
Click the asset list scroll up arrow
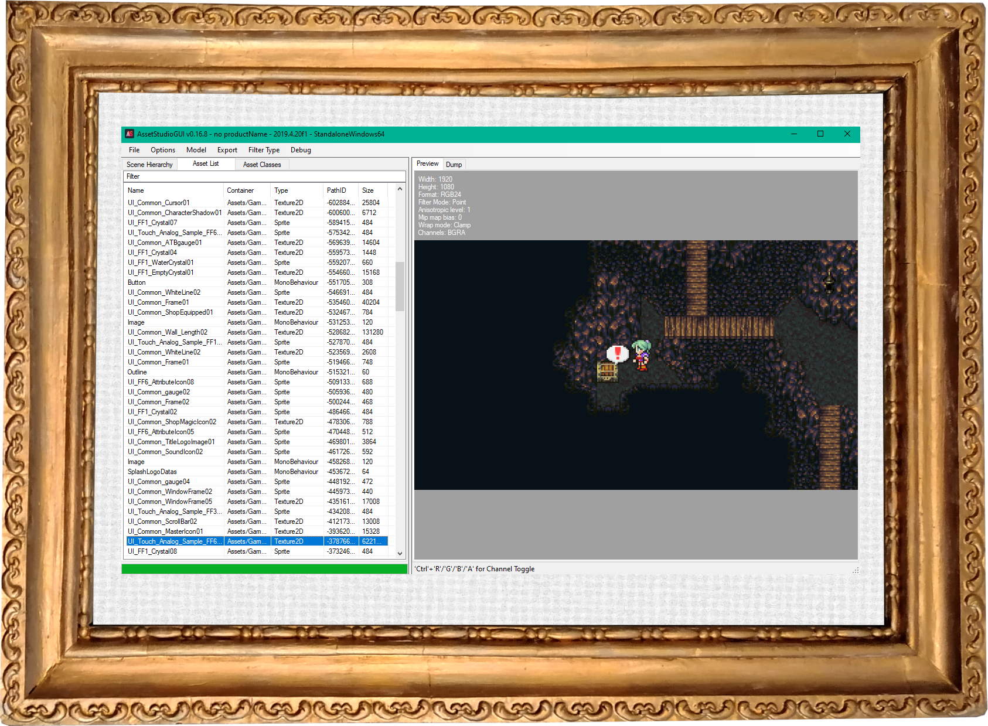coord(400,189)
